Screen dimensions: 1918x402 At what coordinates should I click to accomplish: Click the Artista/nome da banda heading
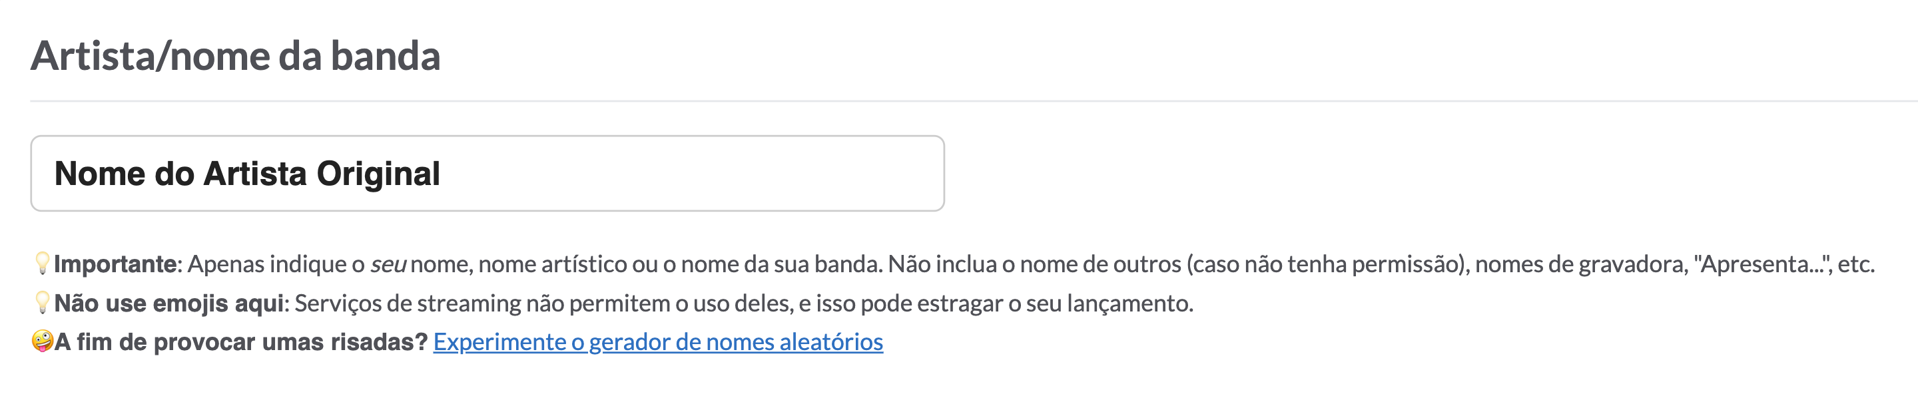235,56
